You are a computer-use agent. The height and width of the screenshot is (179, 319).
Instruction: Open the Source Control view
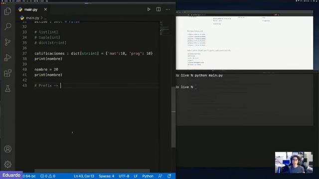point(7,42)
